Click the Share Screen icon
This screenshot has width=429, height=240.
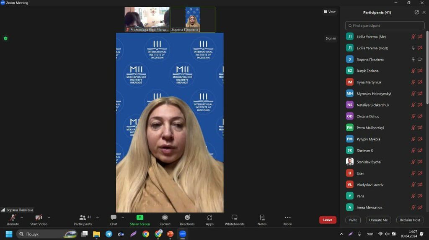(x=140, y=217)
